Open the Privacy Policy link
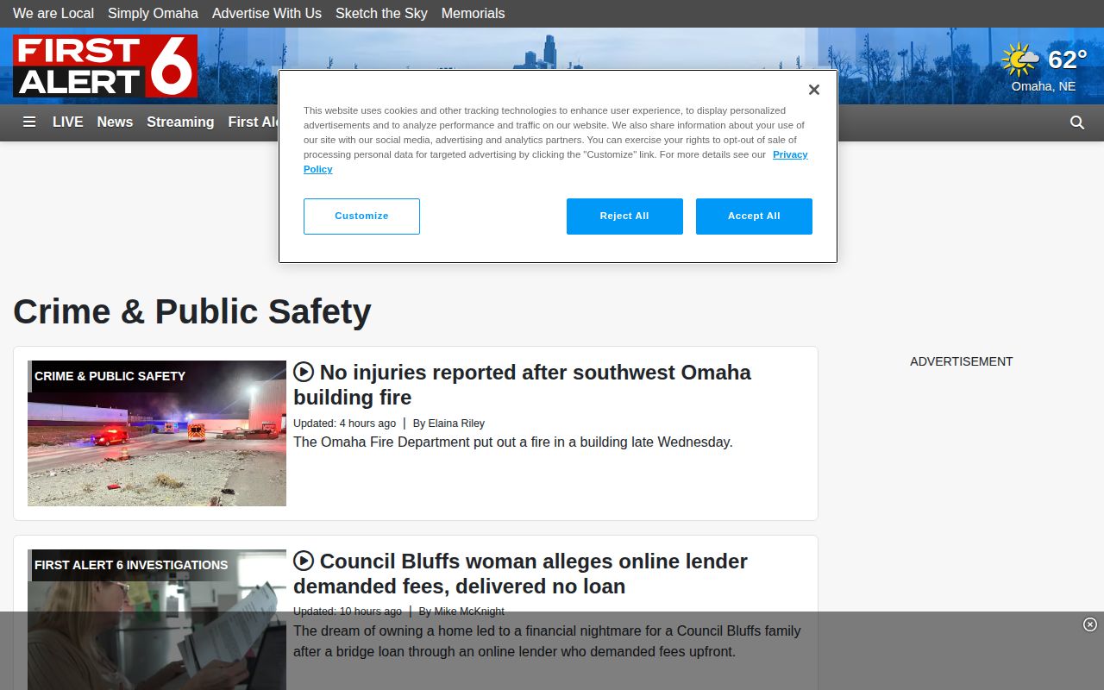Viewport: 1104px width, 690px height. (x=790, y=154)
